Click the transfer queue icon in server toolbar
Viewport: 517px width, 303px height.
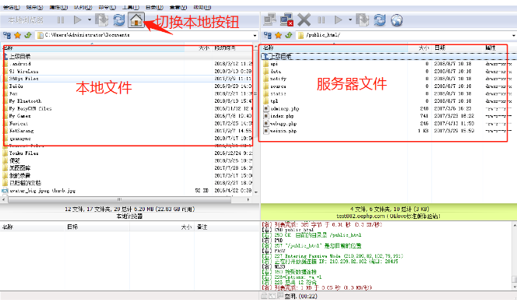coord(362,20)
